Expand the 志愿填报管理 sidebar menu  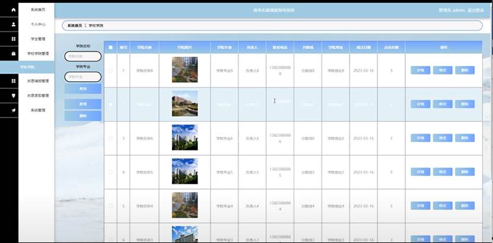(x=38, y=81)
